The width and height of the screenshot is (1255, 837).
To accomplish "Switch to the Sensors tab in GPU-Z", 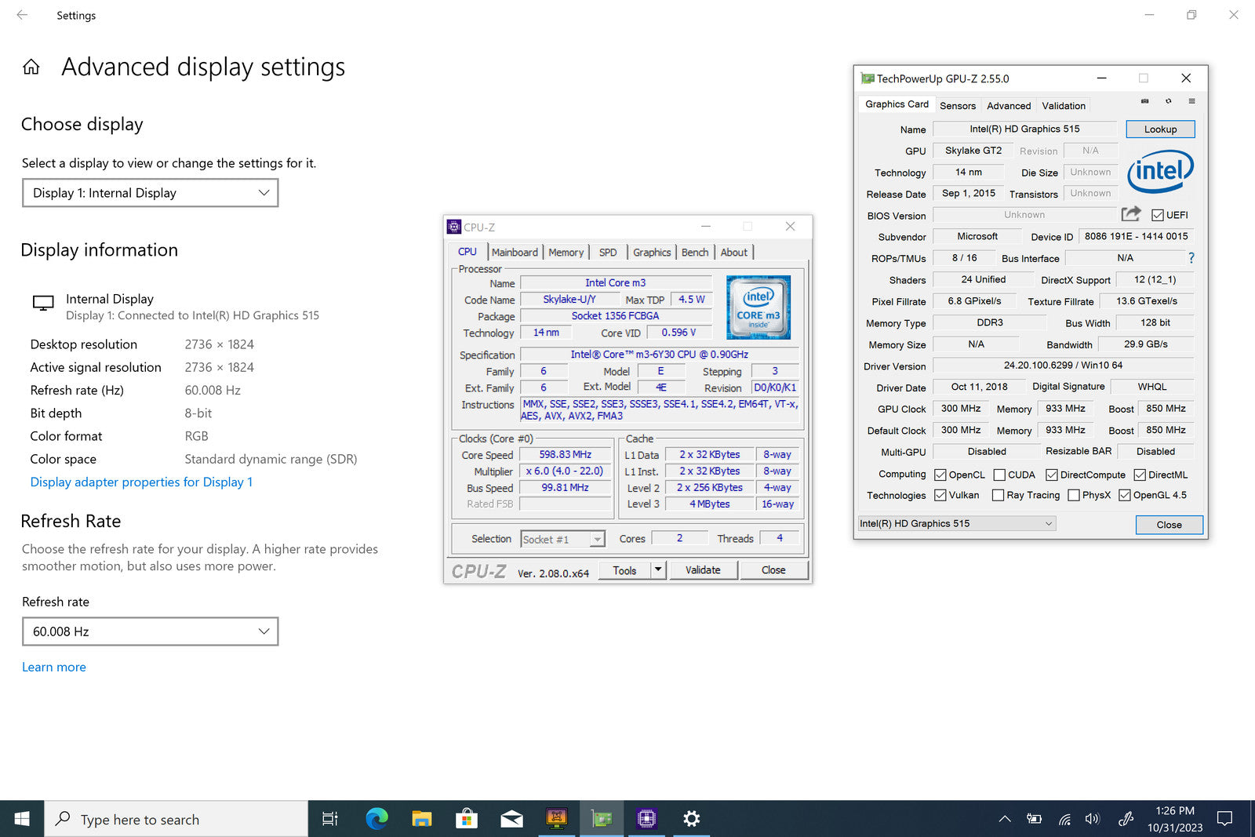I will point(958,106).
